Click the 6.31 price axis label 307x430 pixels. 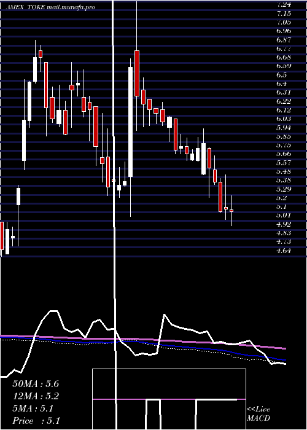[x=284, y=92]
